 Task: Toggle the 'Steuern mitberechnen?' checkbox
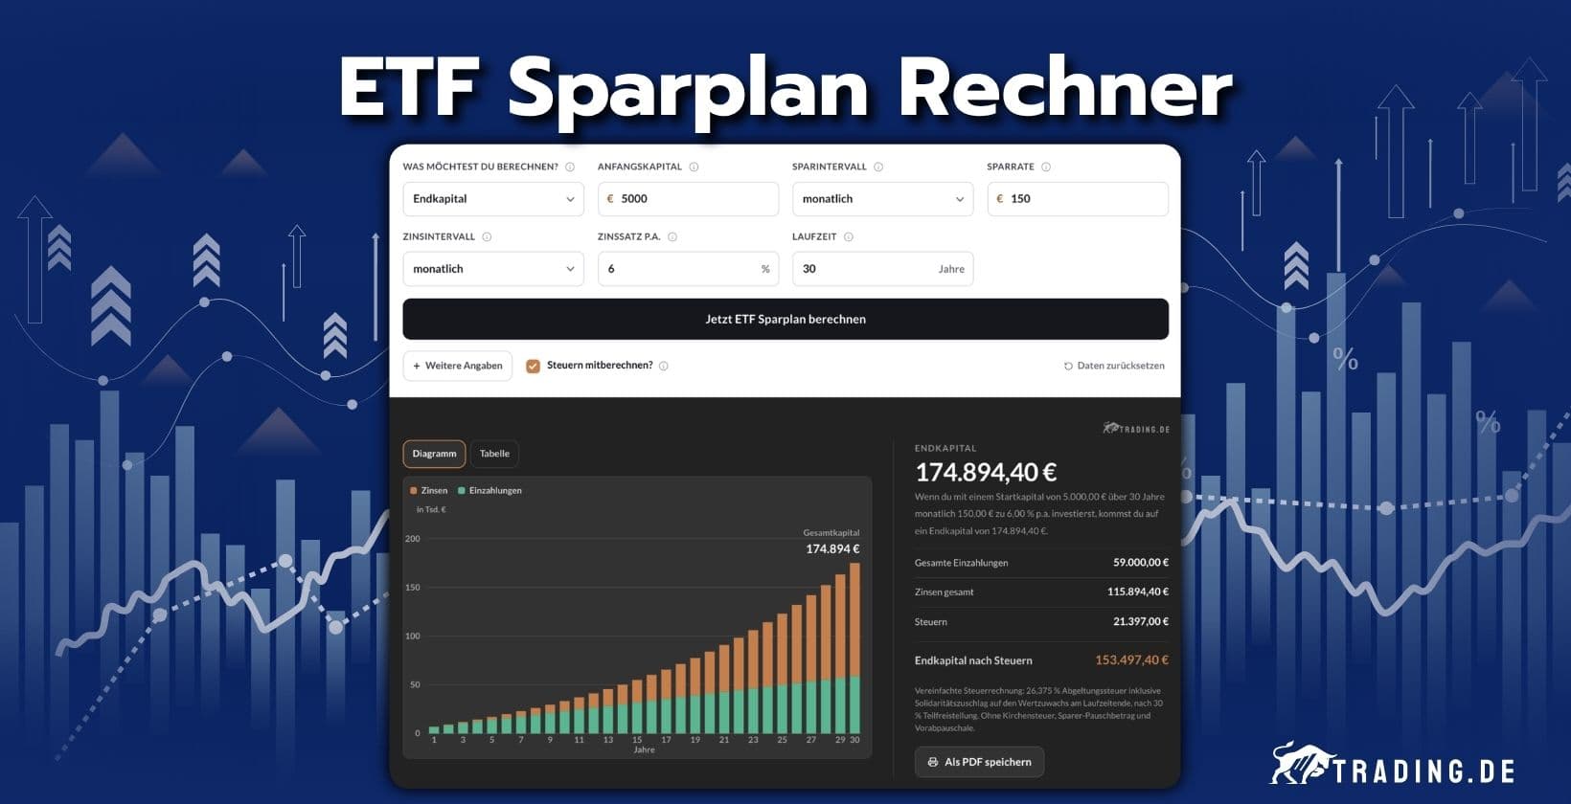534,366
